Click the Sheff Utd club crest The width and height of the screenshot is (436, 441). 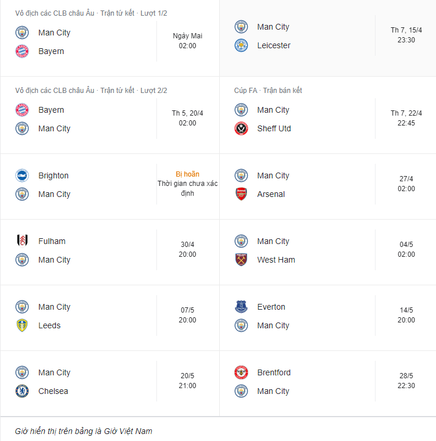[241, 128]
